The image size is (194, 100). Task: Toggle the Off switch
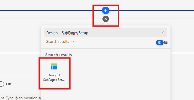[x=2, y=84]
